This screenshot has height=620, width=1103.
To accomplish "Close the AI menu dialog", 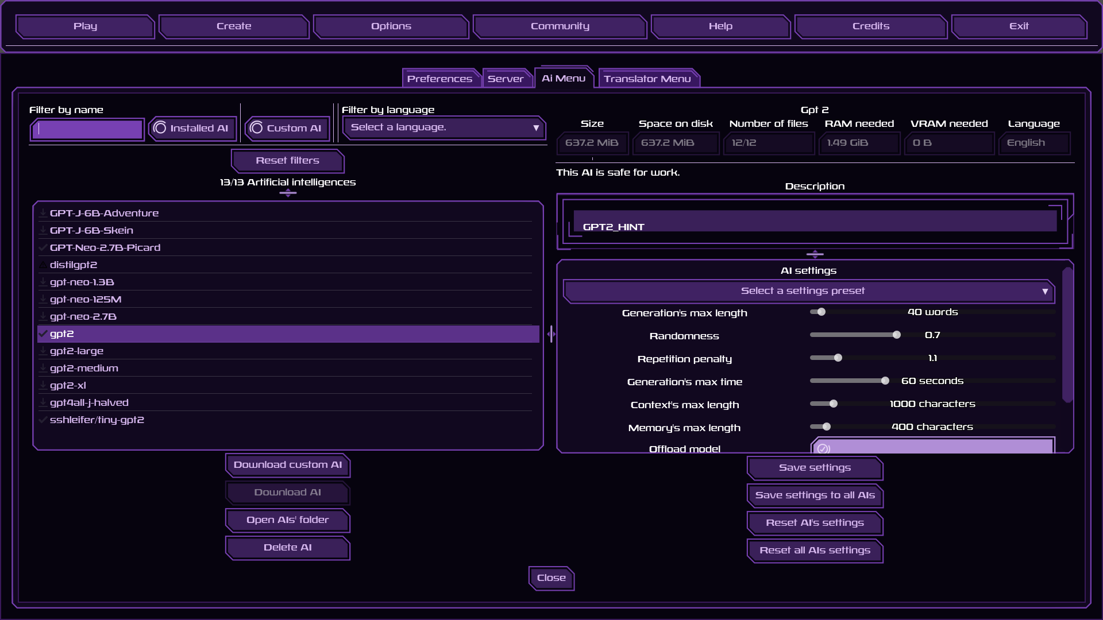I will tap(551, 578).
